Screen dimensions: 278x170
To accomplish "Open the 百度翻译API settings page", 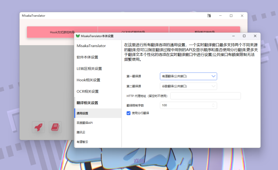I will (98, 123).
